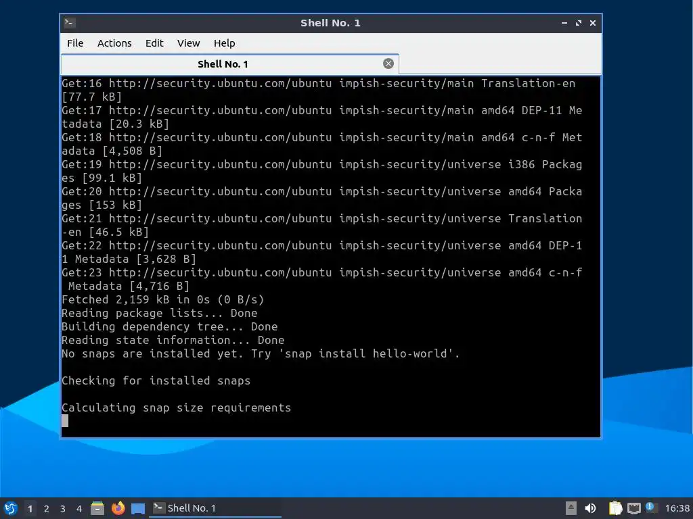Click the show desktop icon
The height and width of the screenshot is (519, 693).
point(138,509)
